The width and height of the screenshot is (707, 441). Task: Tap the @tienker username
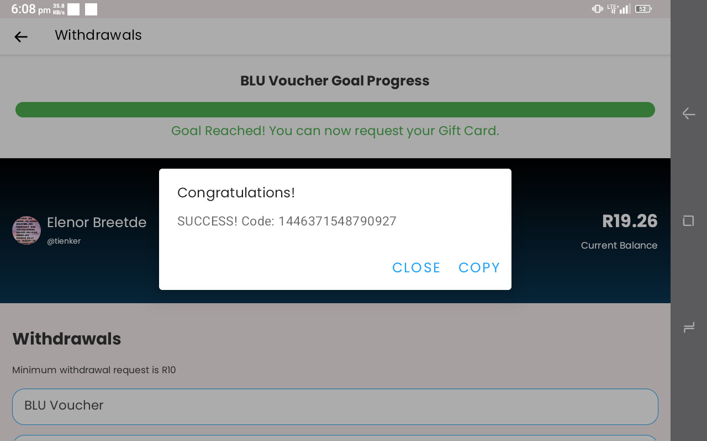(64, 241)
